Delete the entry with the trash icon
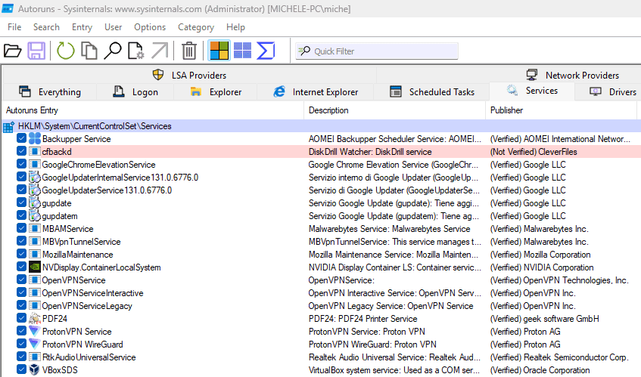The image size is (641, 377). tap(189, 51)
